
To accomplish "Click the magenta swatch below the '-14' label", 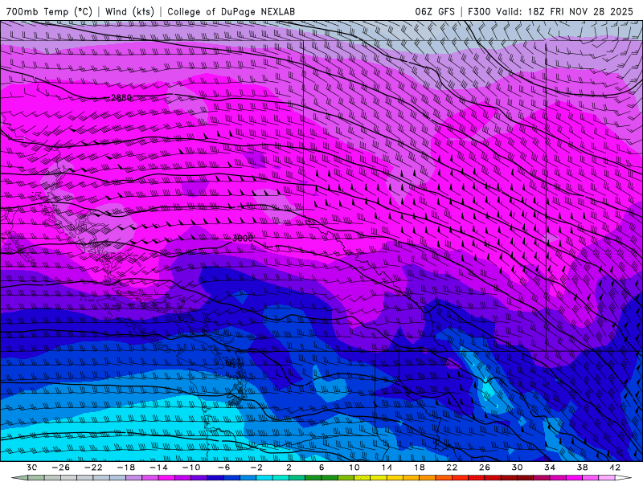I will (x=166, y=478).
